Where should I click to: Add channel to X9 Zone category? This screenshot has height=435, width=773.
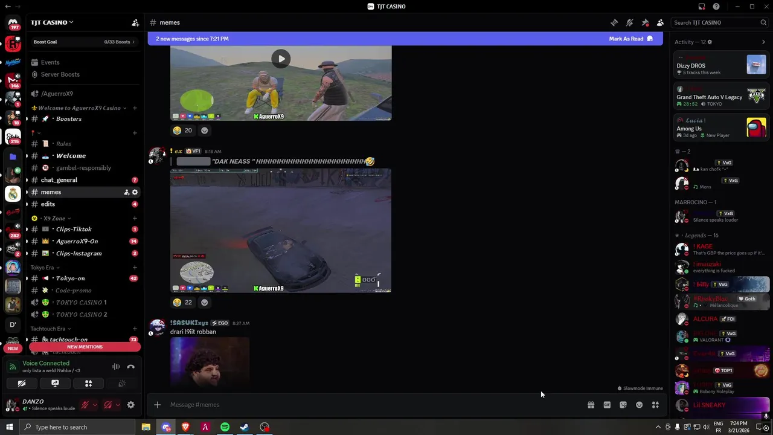click(135, 218)
